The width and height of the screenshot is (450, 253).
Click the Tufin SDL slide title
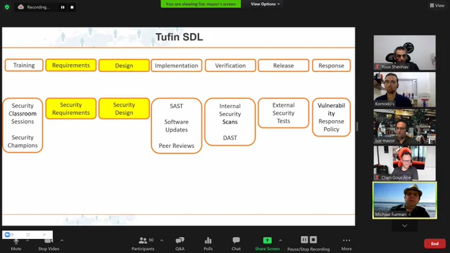pyautogui.click(x=179, y=37)
